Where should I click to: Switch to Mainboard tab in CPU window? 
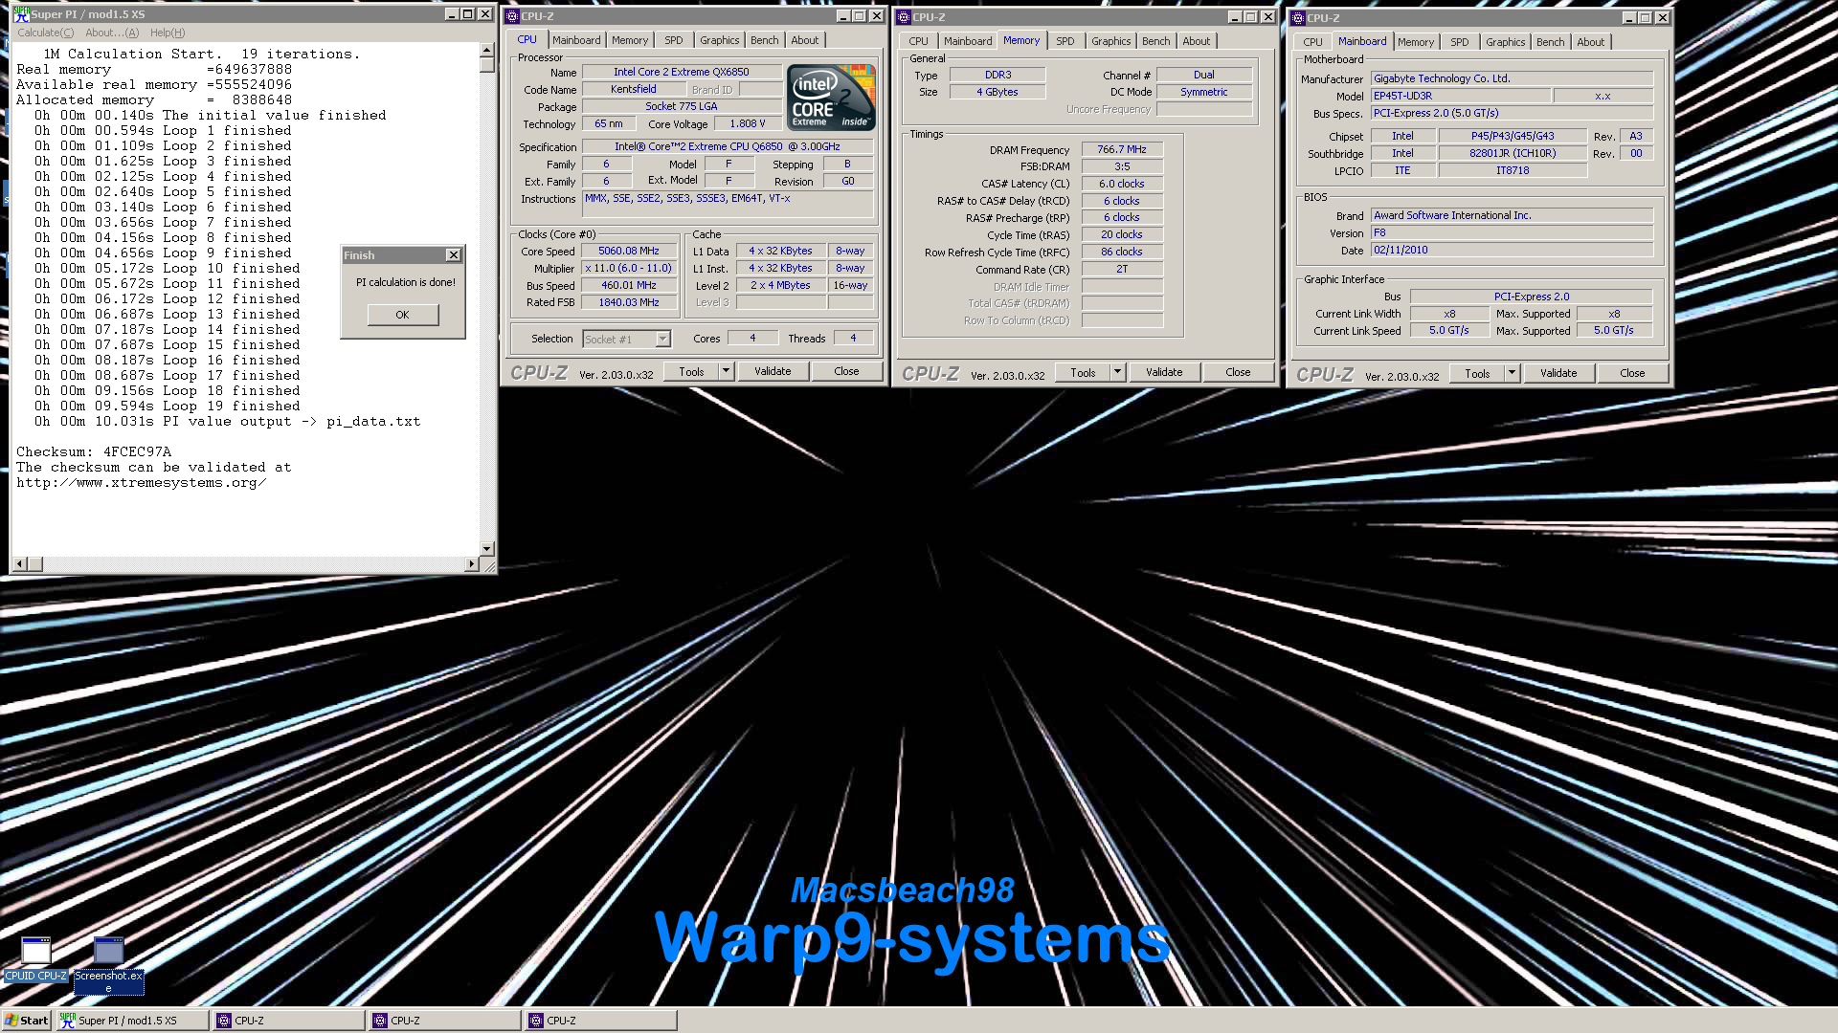point(576,40)
